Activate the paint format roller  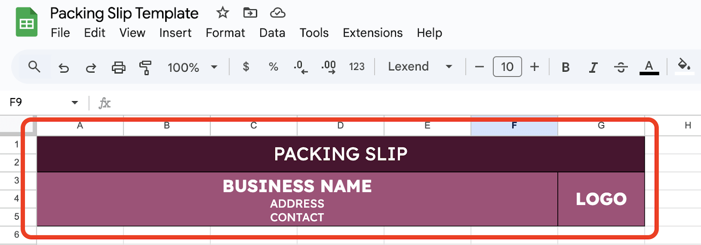tap(145, 67)
